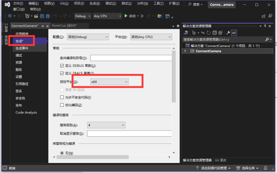Click the Save floppy disk icon
Viewport: 277px width, 173px height.
[x=42, y=16]
